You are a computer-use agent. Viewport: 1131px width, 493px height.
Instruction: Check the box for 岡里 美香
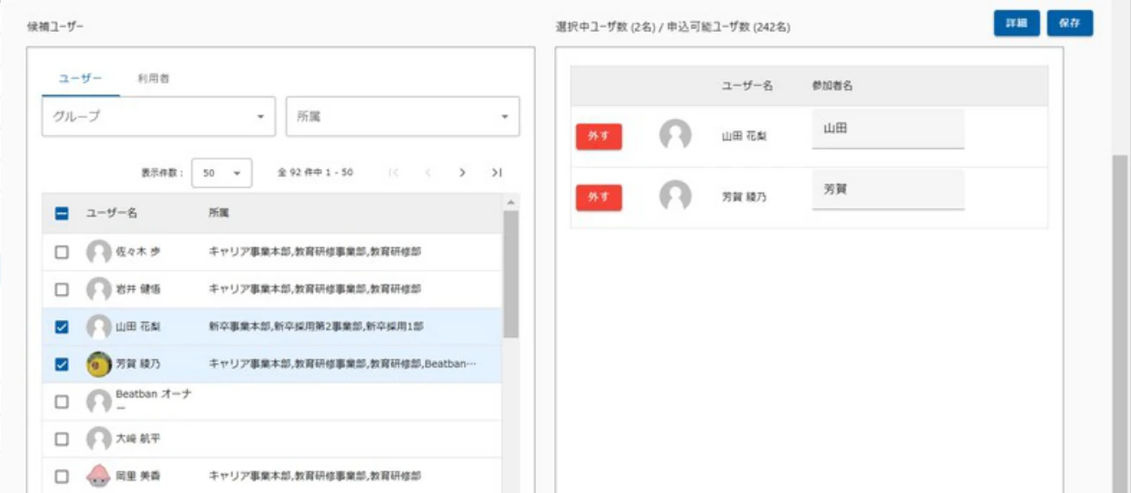[62, 476]
